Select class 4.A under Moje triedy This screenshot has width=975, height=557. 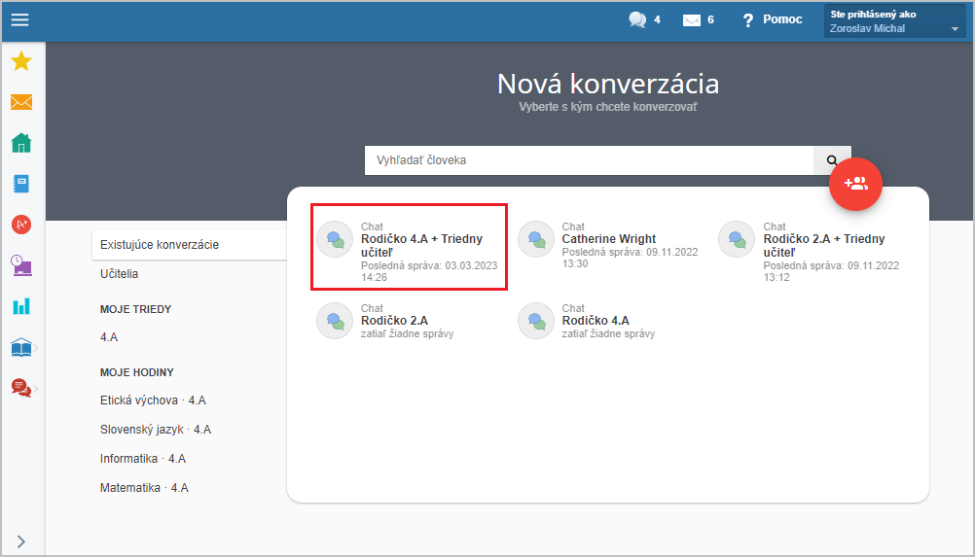[109, 337]
